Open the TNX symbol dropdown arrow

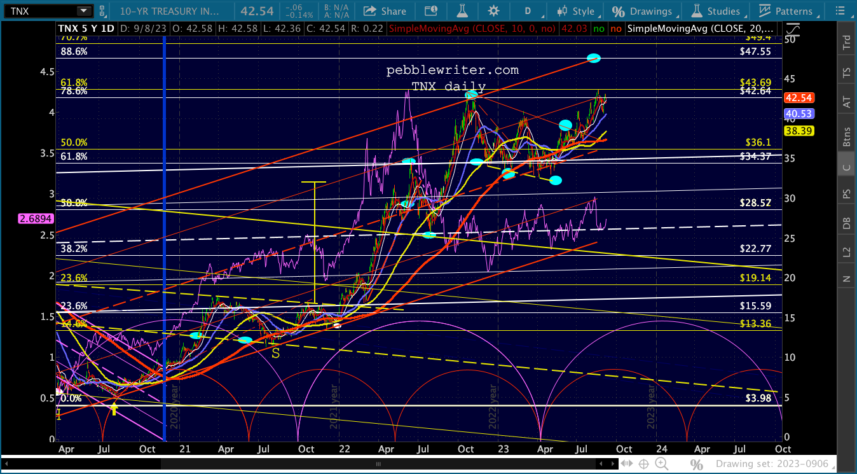(x=83, y=11)
